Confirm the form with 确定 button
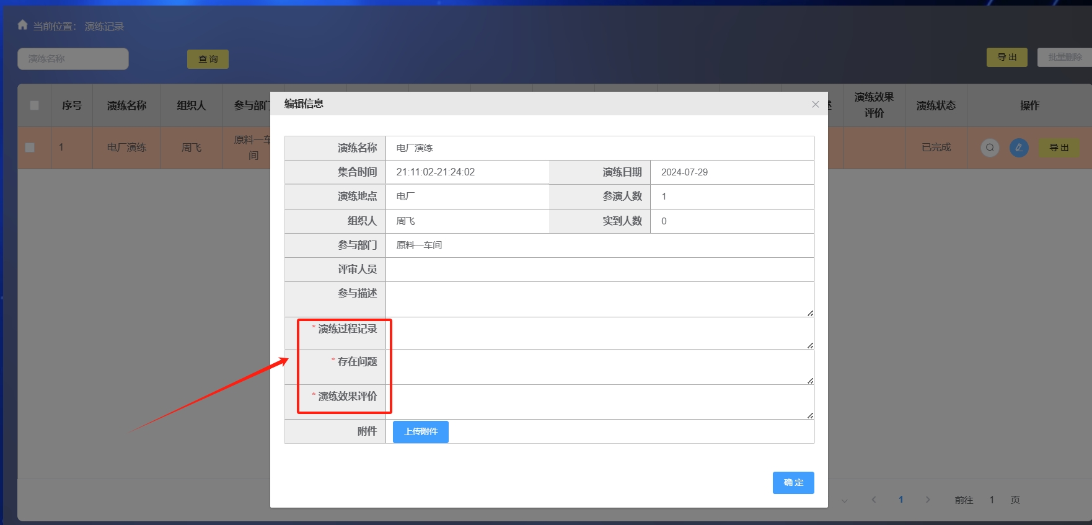This screenshot has height=525, width=1092. coord(793,483)
